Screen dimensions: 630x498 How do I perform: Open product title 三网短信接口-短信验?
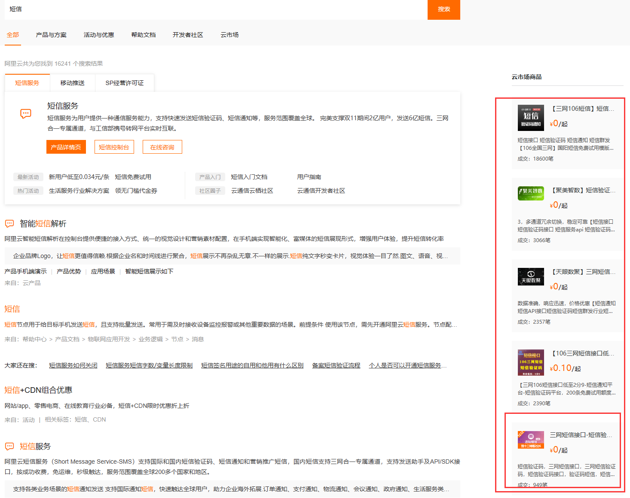point(581,435)
